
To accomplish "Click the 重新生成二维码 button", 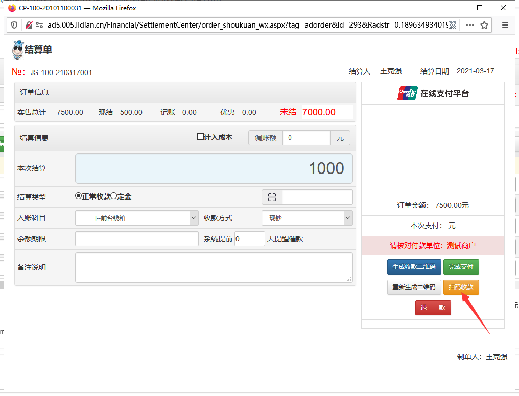I will click(414, 287).
